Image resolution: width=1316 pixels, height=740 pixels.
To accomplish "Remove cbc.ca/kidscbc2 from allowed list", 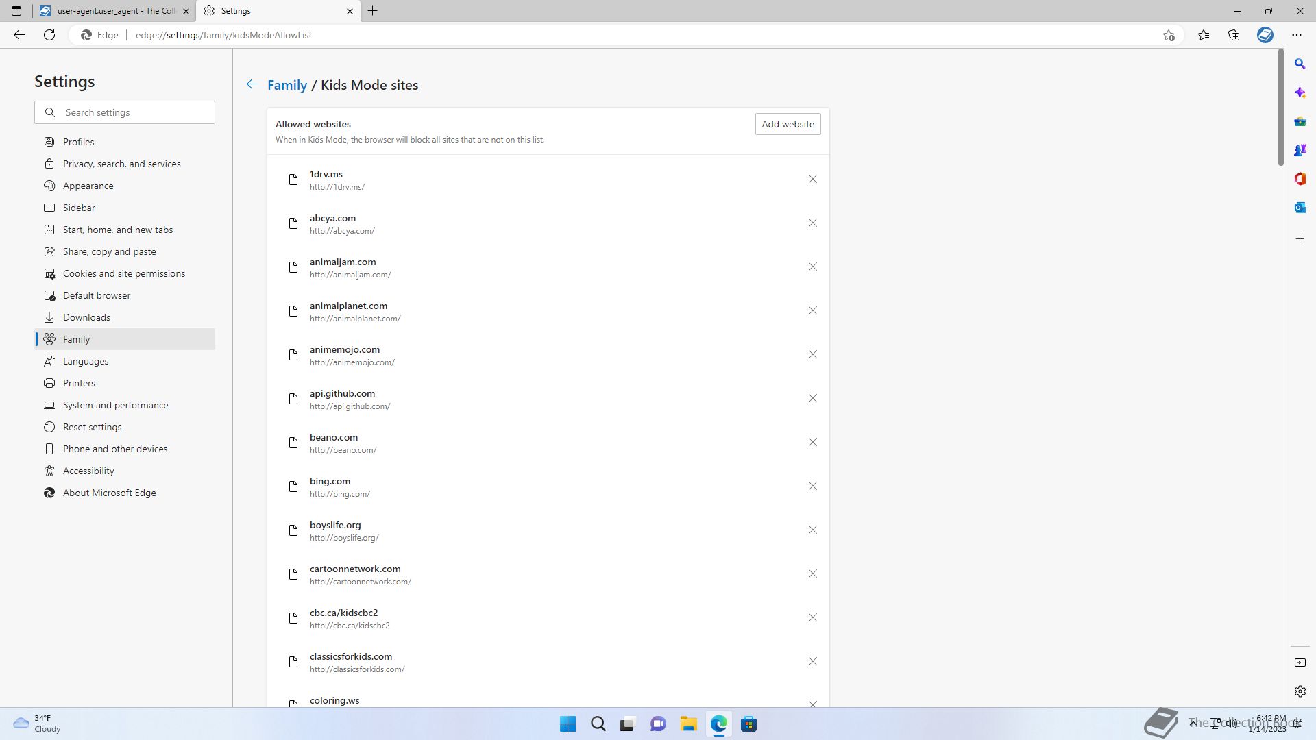I will 812,617.
